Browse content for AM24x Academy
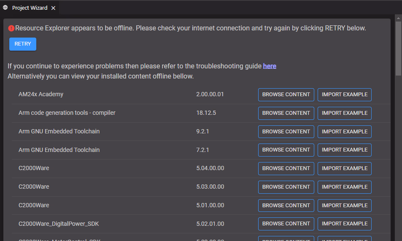Viewport: 402px width, 241px height. pyautogui.click(x=286, y=95)
